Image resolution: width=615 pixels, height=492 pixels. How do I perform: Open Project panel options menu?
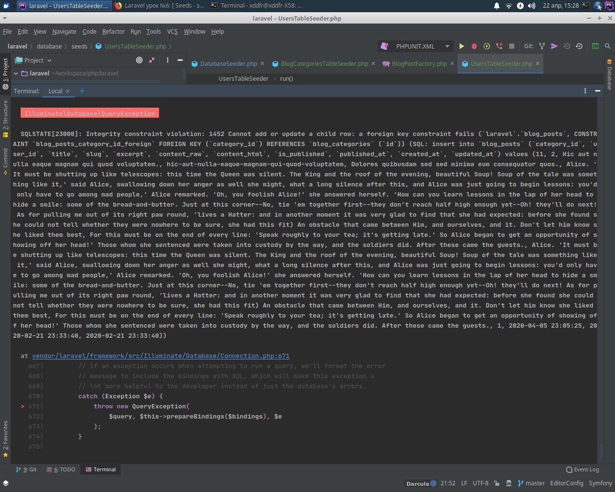point(167,60)
